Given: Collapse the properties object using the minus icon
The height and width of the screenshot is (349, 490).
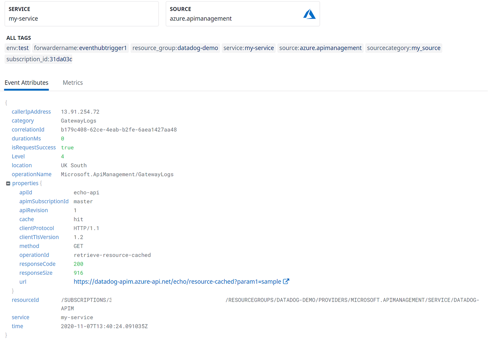Looking at the screenshot, I should 8,183.
